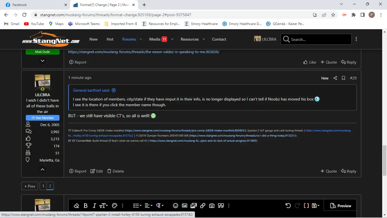
Task: Click the insert link icon
Action: (203, 206)
